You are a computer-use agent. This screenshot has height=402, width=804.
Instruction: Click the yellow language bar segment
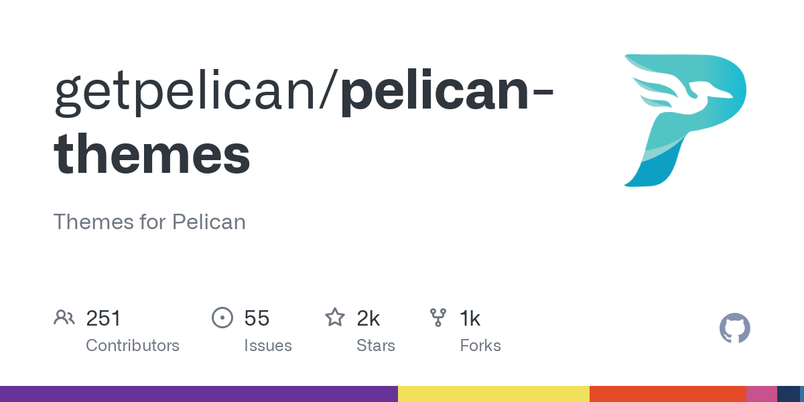(494, 394)
